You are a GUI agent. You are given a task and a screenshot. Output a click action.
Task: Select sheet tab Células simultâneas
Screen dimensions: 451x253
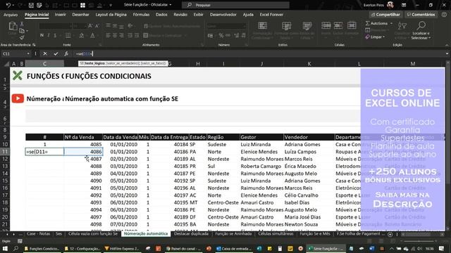[x=276, y=234]
